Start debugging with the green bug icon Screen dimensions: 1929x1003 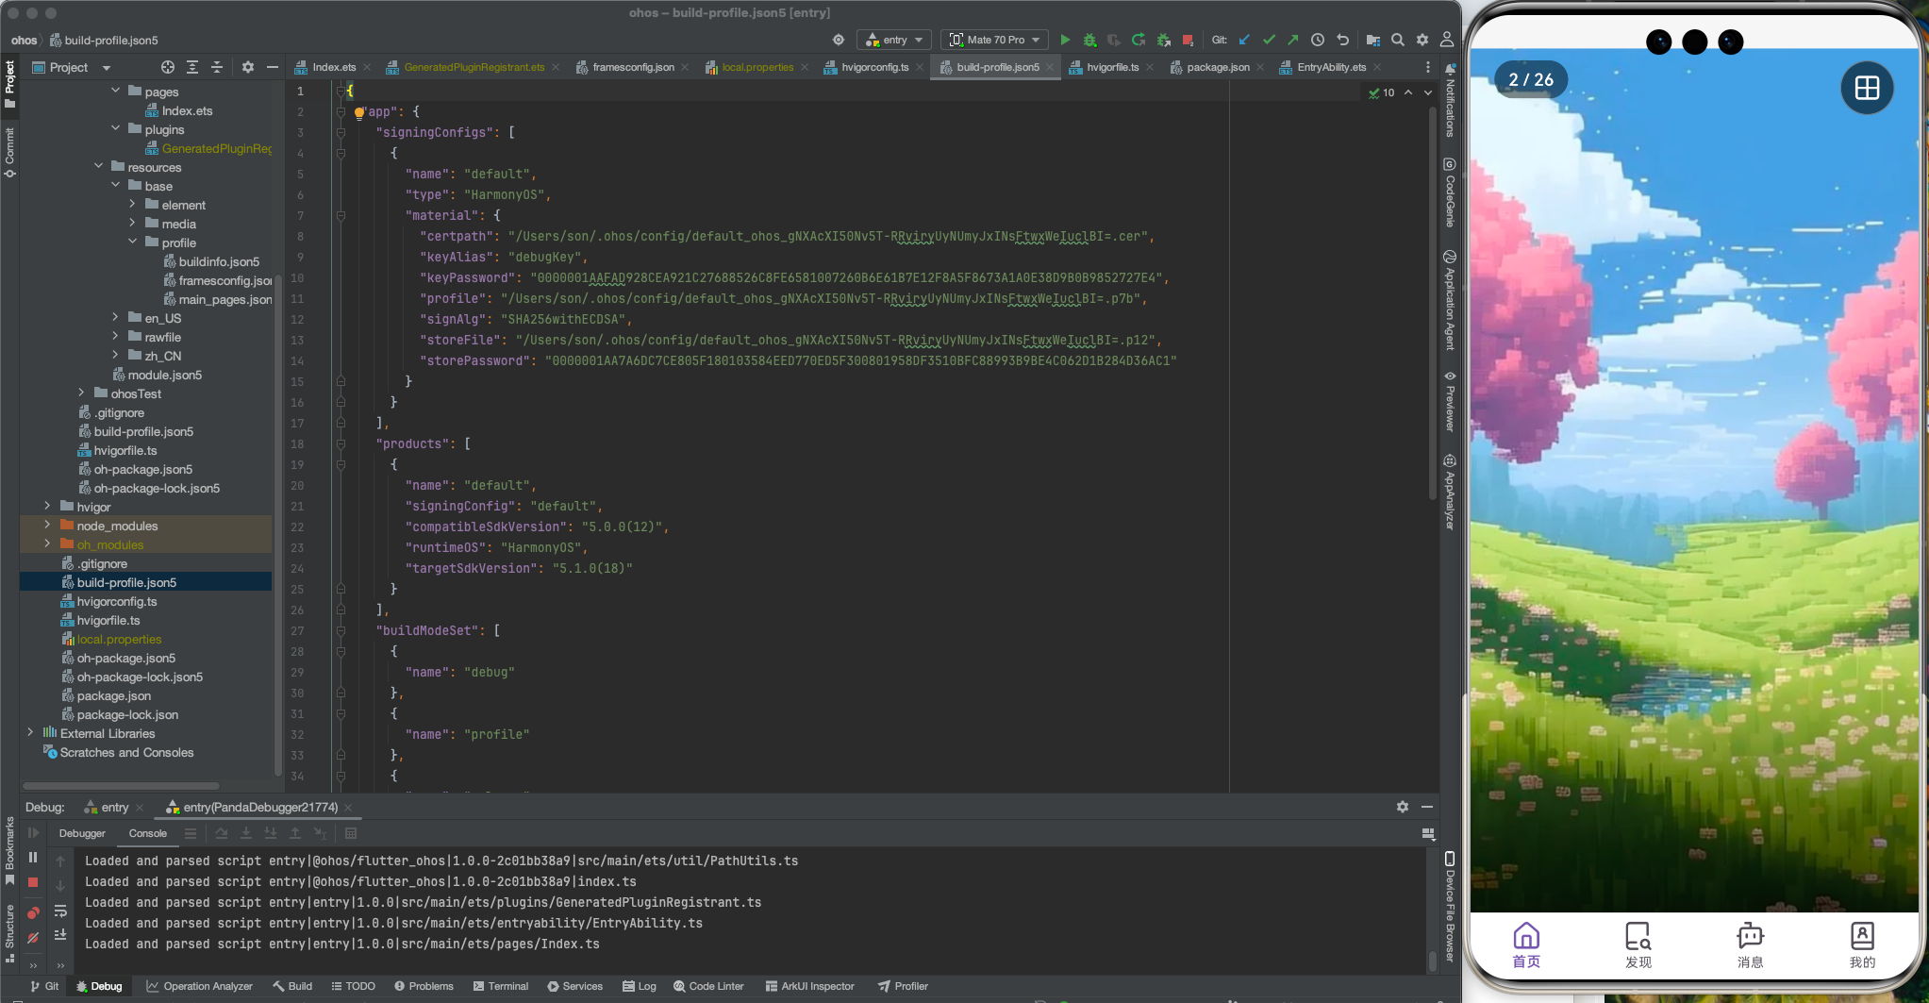(1089, 40)
